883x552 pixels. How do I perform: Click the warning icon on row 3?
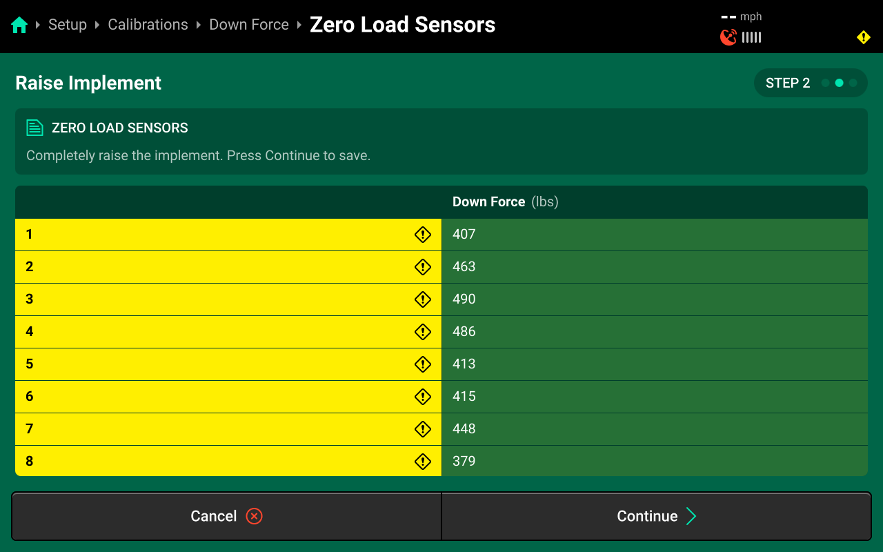click(422, 299)
